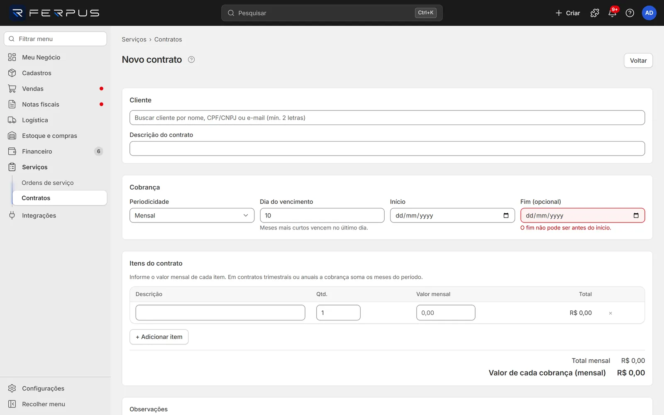Click the item Descrição input
The height and width of the screenshot is (415, 664).
[220, 313]
